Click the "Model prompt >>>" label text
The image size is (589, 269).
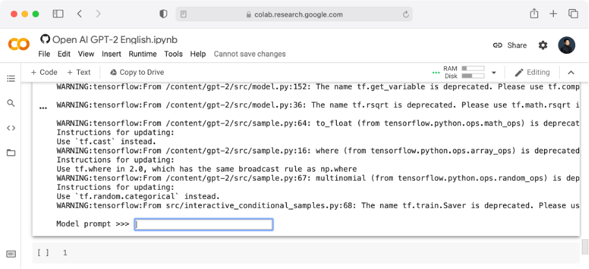tap(93, 224)
